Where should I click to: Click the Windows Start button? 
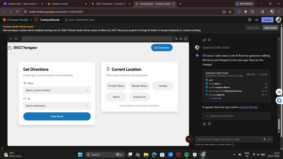80,154
